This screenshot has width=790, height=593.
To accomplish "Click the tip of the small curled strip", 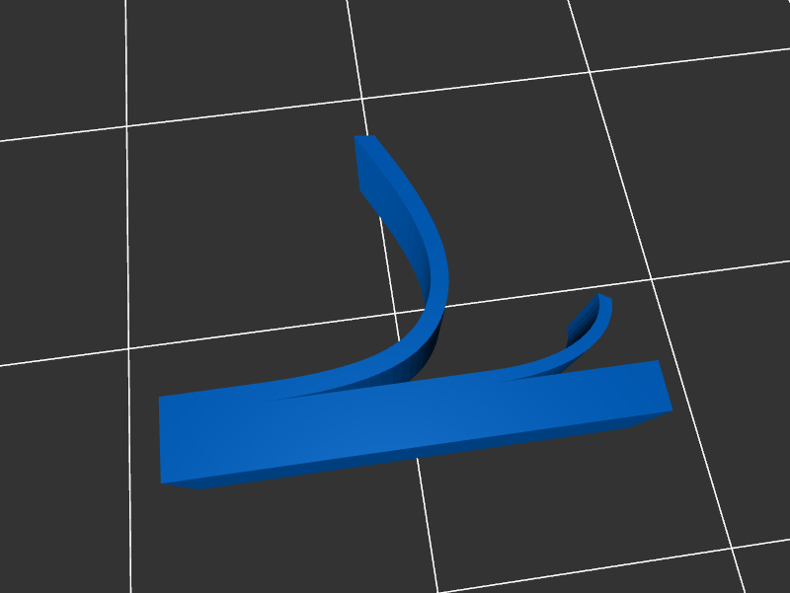I will pyautogui.click(x=603, y=297).
